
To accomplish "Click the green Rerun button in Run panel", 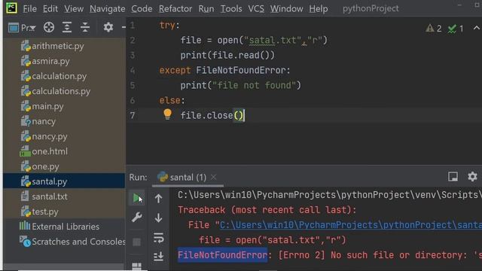I will [137, 198].
